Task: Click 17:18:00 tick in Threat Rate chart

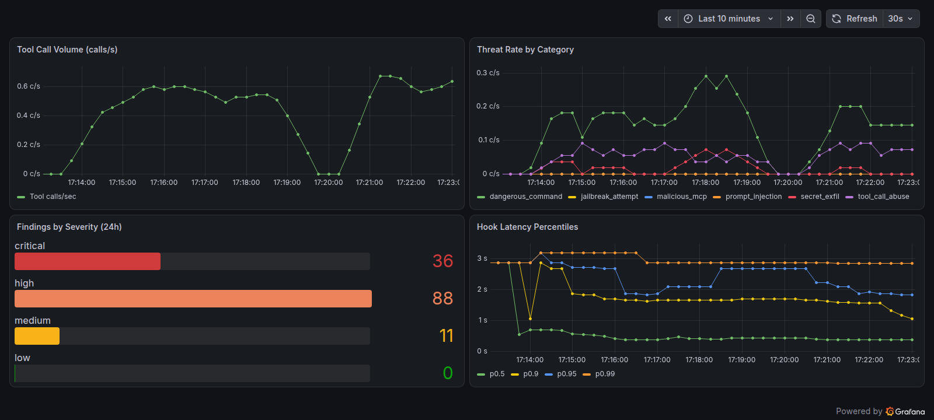Action: coord(705,183)
